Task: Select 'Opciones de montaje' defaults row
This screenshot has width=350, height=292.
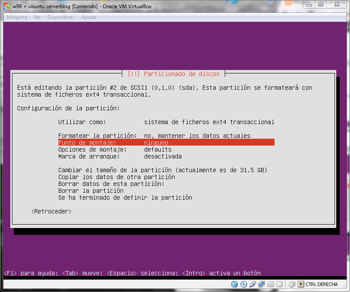Action: (x=166, y=149)
